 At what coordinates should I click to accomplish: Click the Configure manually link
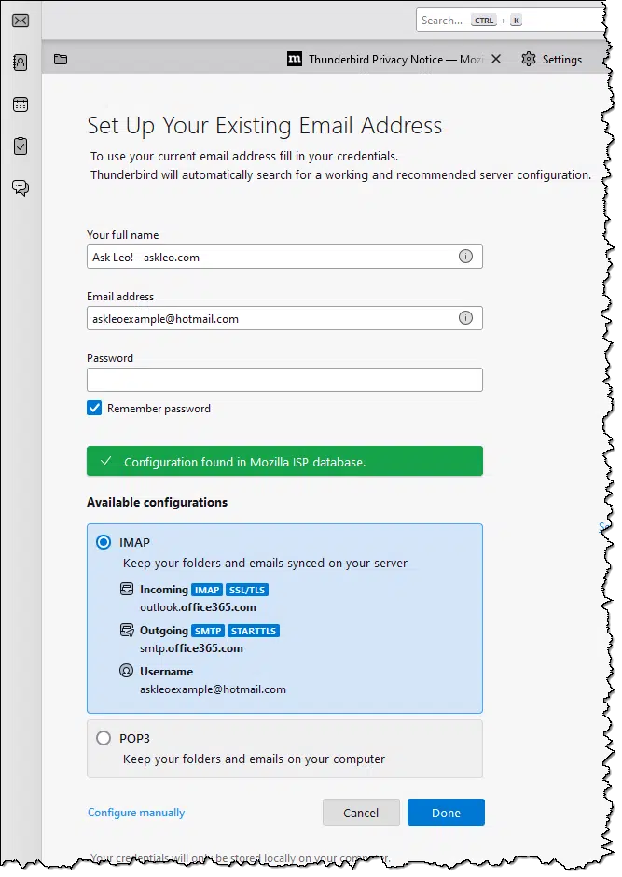tap(136, 812)
